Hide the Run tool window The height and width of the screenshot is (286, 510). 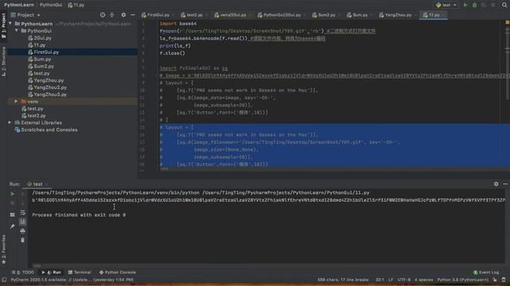[505, 184]
